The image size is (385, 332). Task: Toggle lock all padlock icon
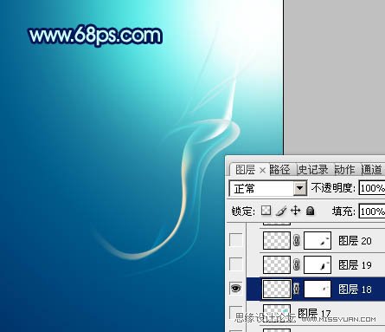[311, 211]
